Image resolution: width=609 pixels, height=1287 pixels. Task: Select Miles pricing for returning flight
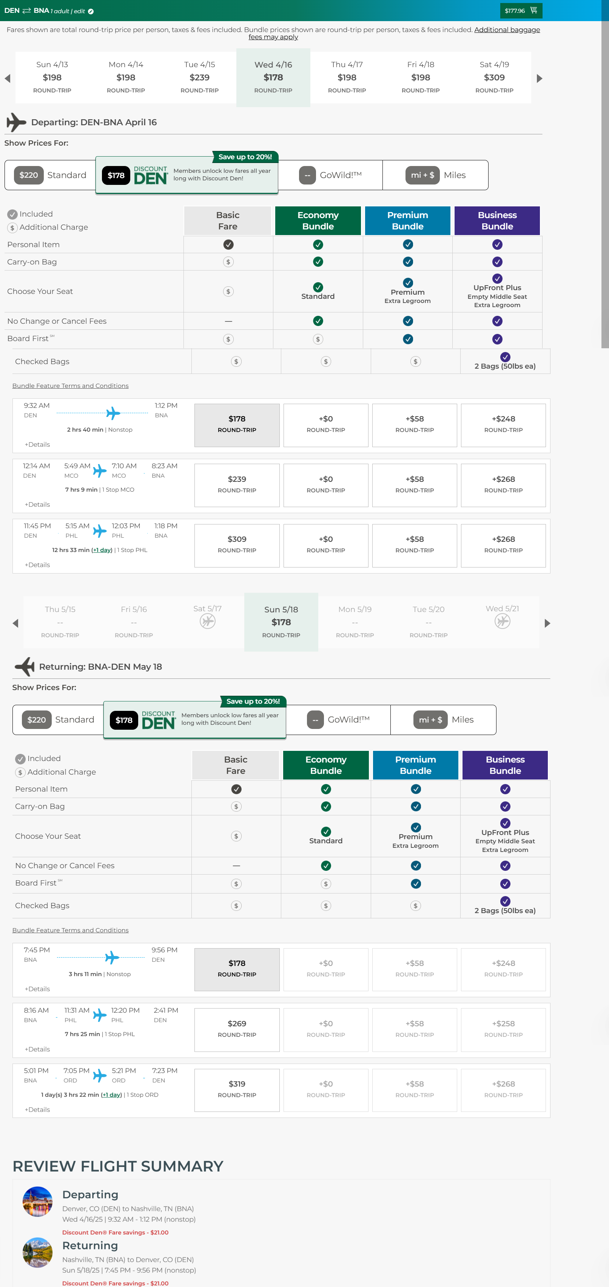444,720
